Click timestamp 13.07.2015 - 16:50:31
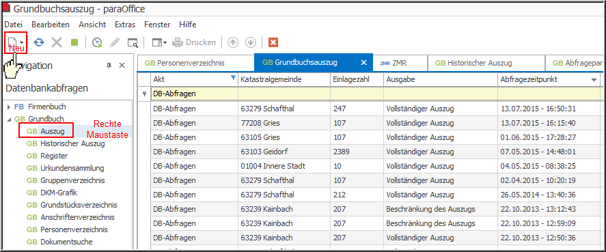Image resolution: width=606 pixels, height=252 pixels. [x=549, y=109]
